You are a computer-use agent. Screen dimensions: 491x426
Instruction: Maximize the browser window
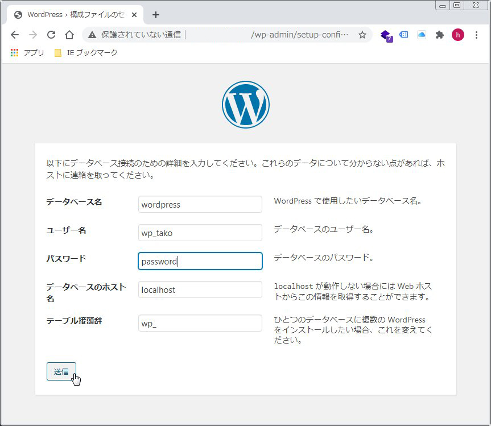(457, 5)
